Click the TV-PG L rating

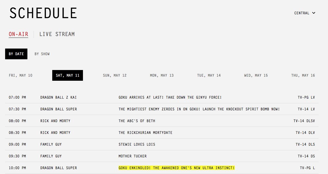click(308, 168)
